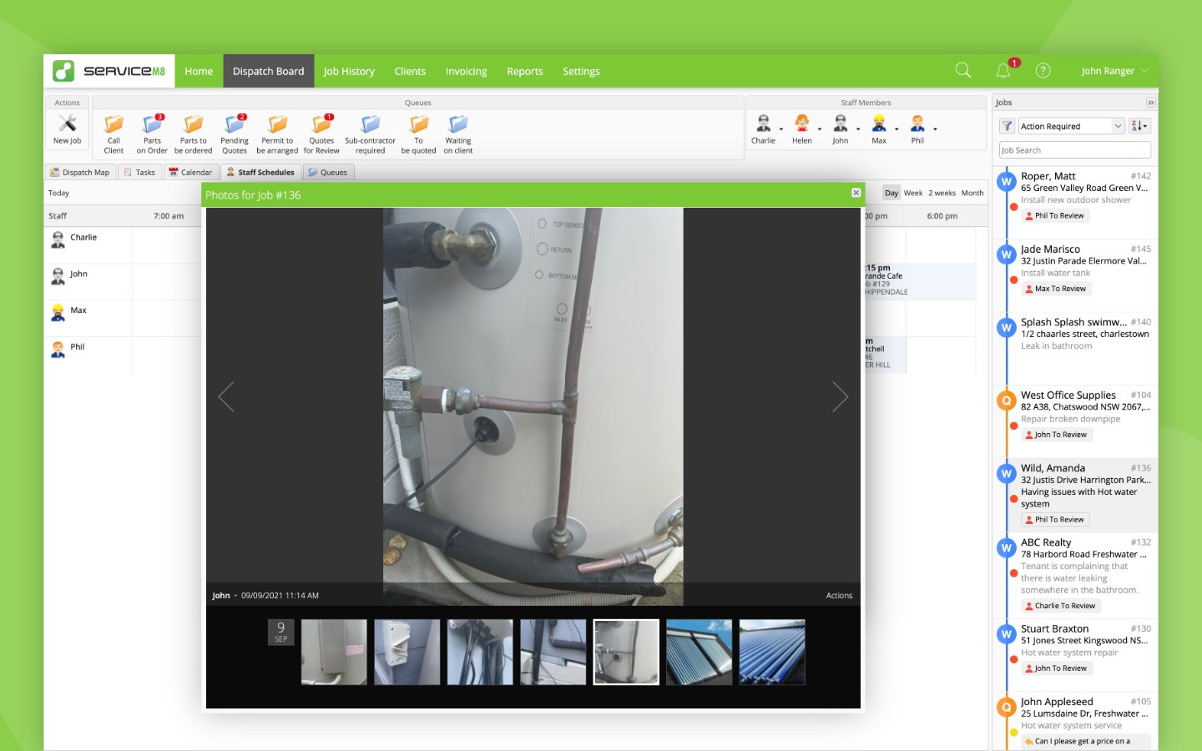Select the solar tubes on roof thumbnail
The height and width of the screenshot is (751, 1202).
[x=699, y=652]
